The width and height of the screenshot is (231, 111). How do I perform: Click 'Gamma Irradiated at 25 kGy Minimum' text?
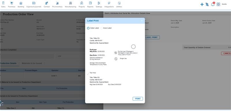click(96, 58)
